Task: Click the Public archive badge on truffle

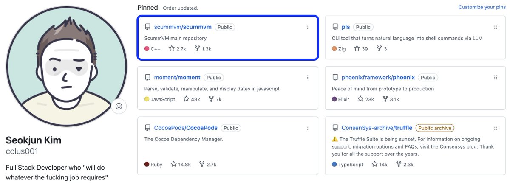Action: [435, 128]
